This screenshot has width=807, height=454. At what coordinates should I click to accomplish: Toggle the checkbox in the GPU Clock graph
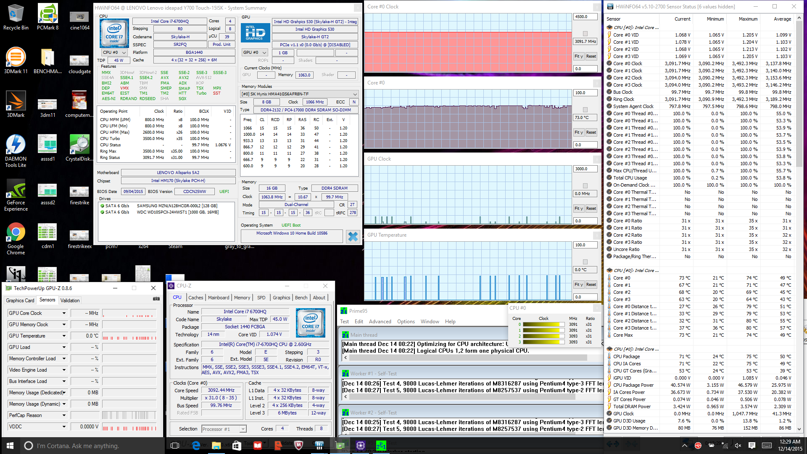point(585,186)
